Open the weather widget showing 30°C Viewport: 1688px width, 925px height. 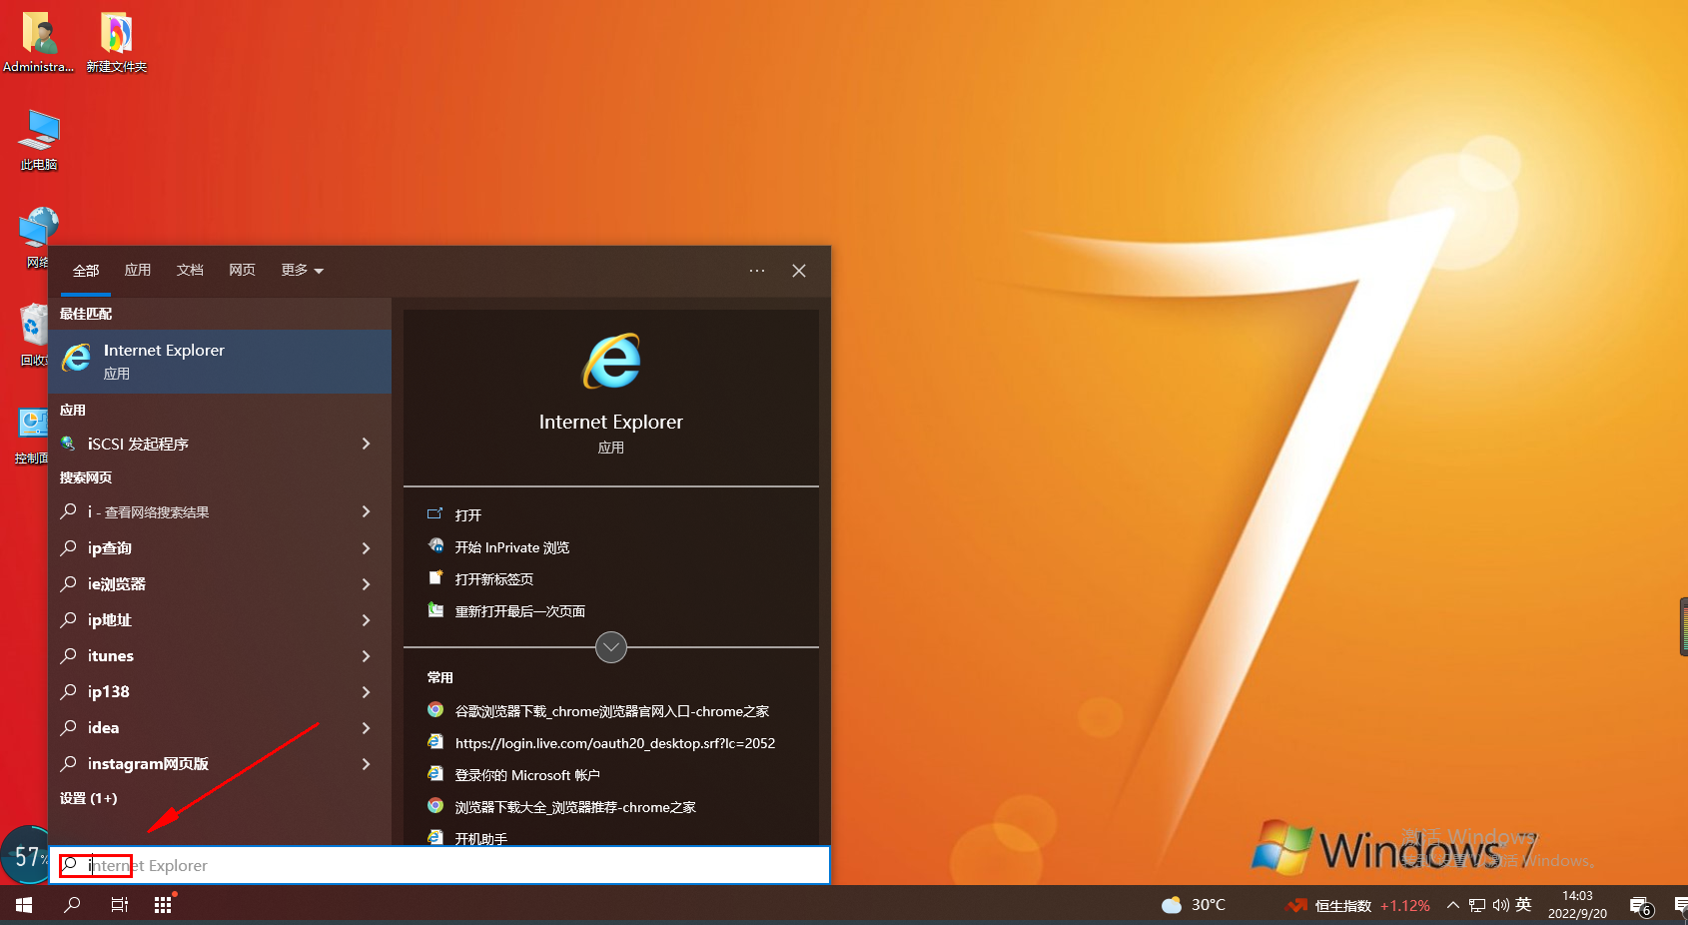(1194, 905)
